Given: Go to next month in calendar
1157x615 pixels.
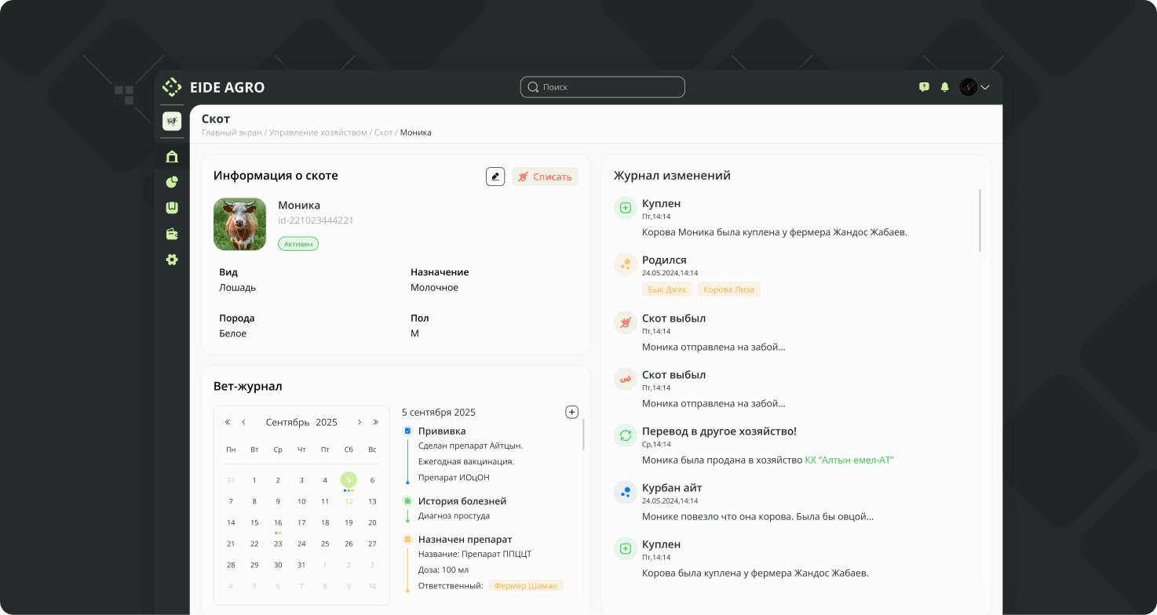Looking at the screenshot, I should [360, 422].
